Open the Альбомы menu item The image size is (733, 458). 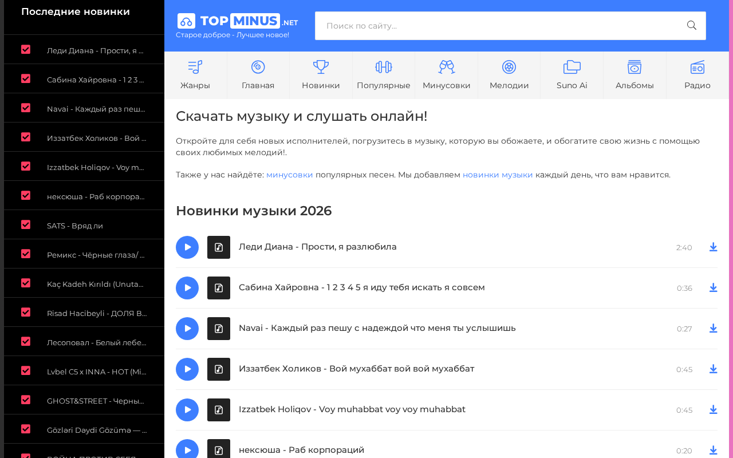click(x=635, y=76)
